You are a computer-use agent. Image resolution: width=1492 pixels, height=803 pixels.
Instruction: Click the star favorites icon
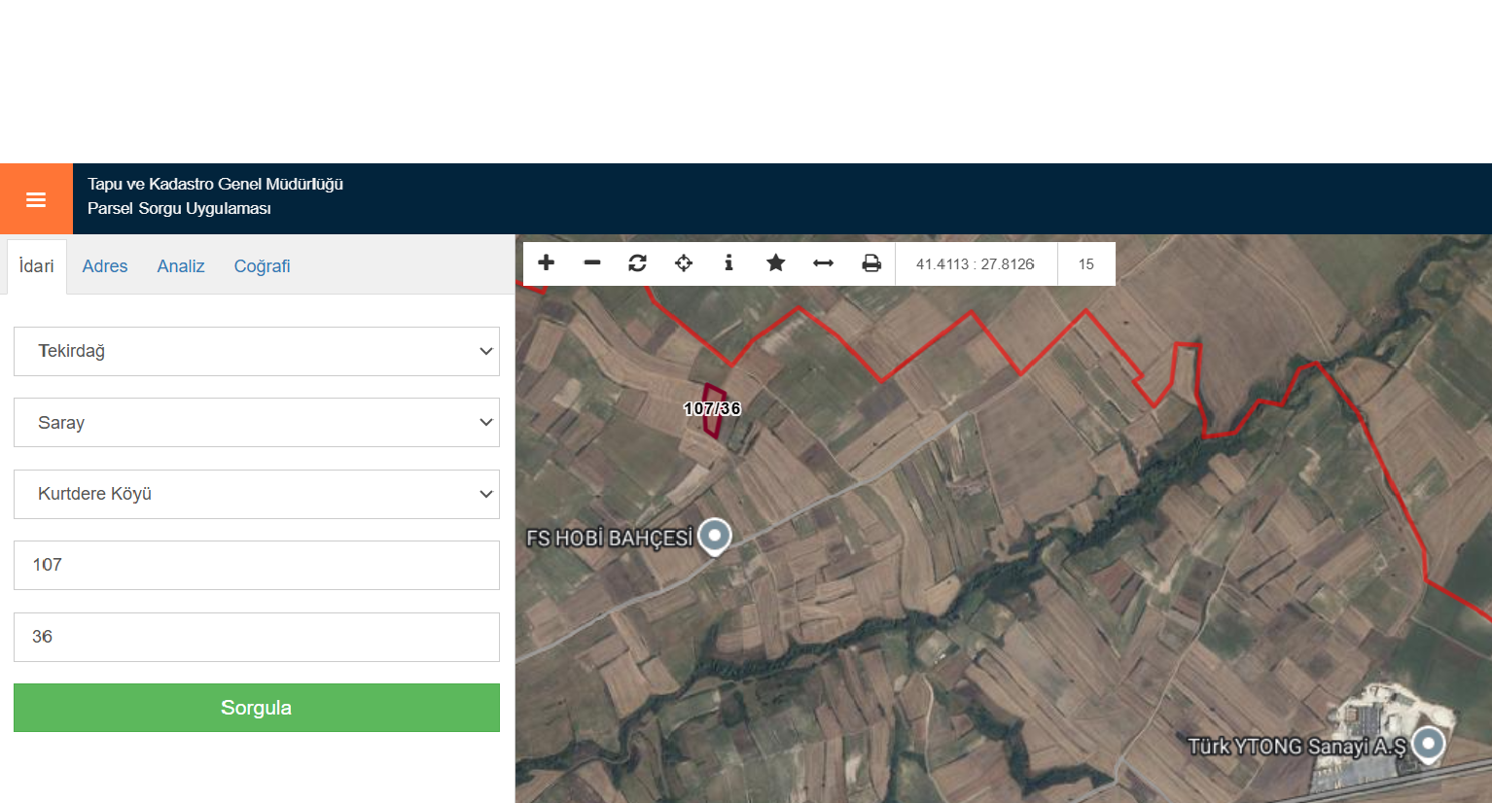click(775, 262)
